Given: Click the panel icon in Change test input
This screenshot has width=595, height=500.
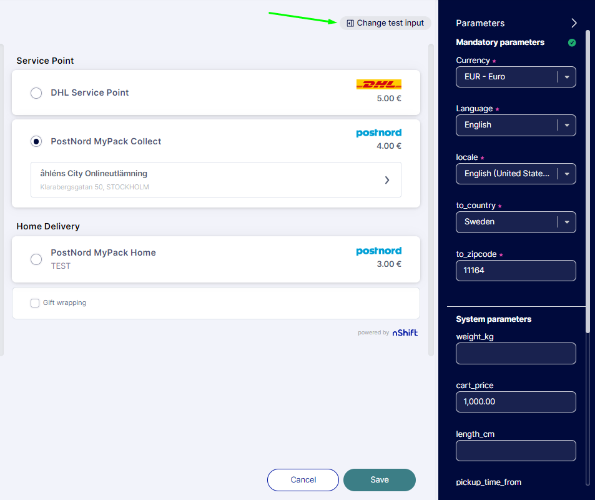Looking at the screenshot, I should coord(350,23).
